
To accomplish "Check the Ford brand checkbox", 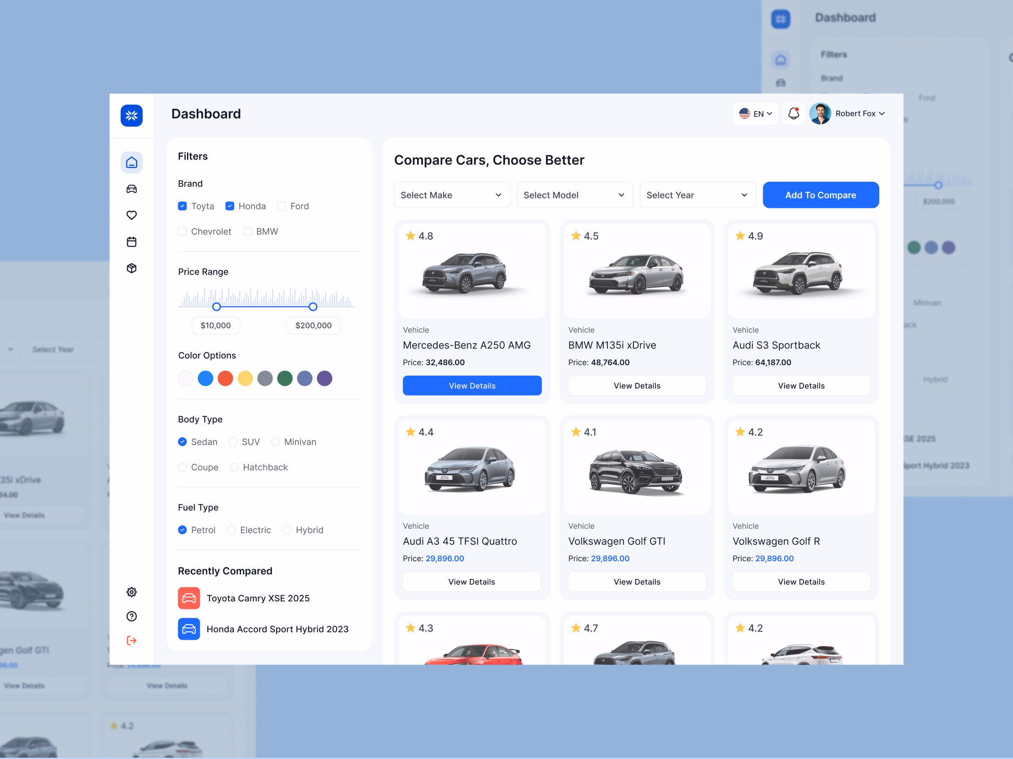I will [x=282, y=206].
